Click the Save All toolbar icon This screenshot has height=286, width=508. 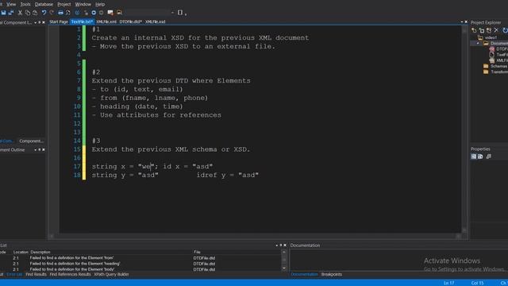click(x=11, y=13)
